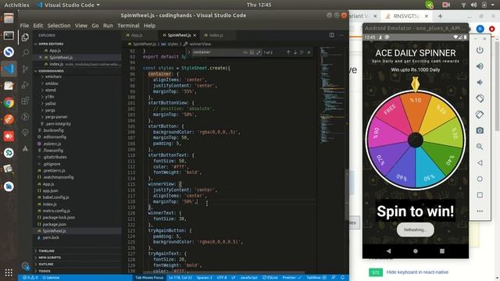Screen dimensions: 500x281
Task: Open the File menu
Action: tap(24, 26)
